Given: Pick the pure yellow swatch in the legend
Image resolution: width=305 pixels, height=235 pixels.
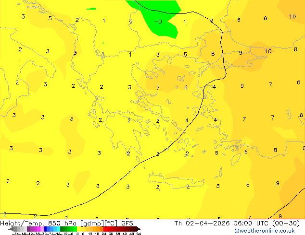Looking at the screenshot, I should point(78,229).
